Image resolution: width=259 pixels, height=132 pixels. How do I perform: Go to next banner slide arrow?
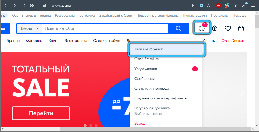pyautogui.click(x=243, y=93)
